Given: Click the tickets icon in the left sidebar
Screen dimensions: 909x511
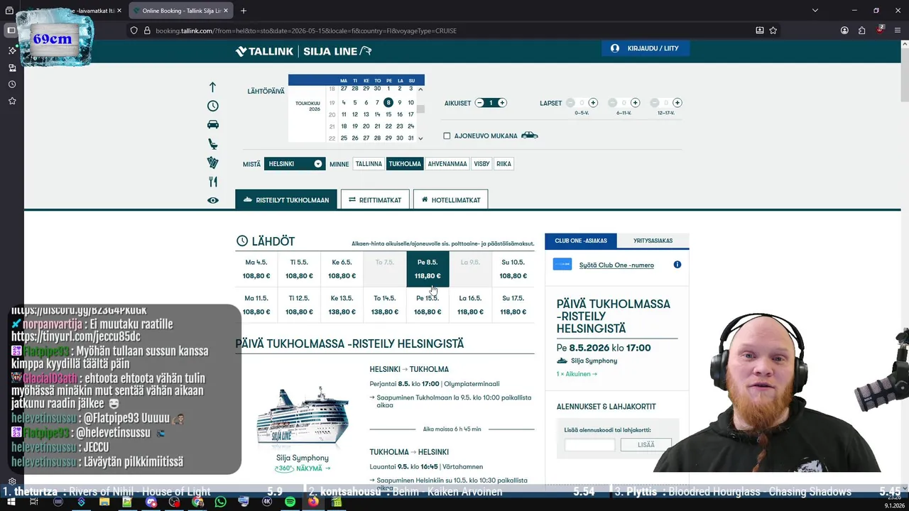Looking at the screenshot, I should tap(212, 163).
